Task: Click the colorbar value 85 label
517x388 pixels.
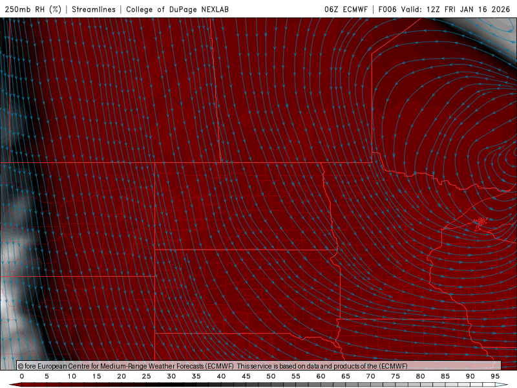Action: click(445, 376)
